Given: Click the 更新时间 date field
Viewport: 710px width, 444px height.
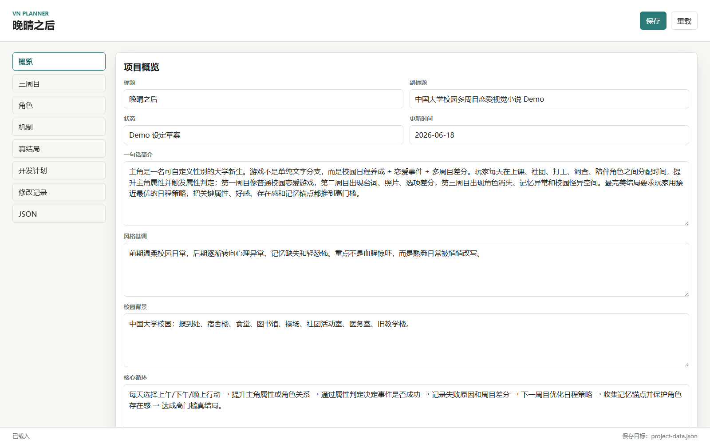Looking at the screenshot, I should (549, 135).
